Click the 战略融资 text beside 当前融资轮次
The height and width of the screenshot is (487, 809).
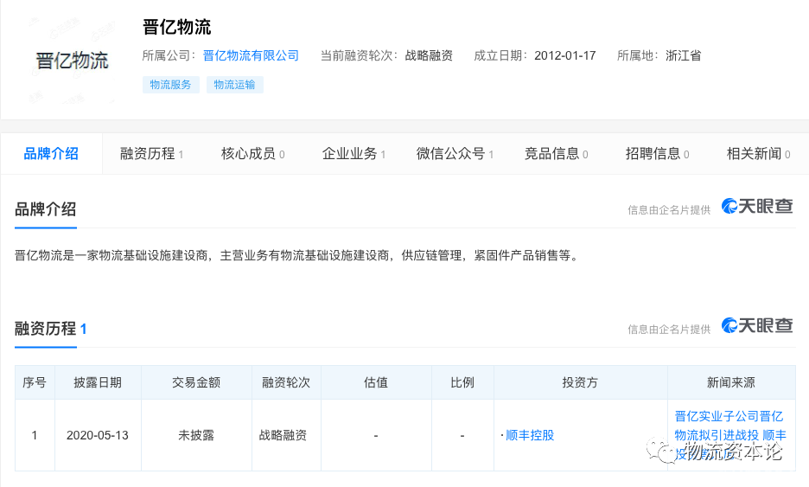[x=429, y=55]
